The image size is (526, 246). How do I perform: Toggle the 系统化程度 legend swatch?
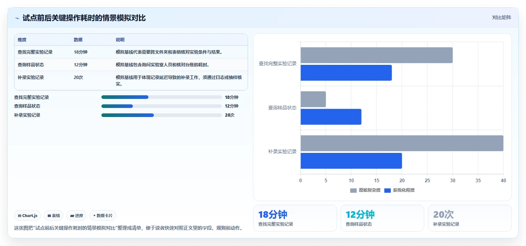(387, 190)
